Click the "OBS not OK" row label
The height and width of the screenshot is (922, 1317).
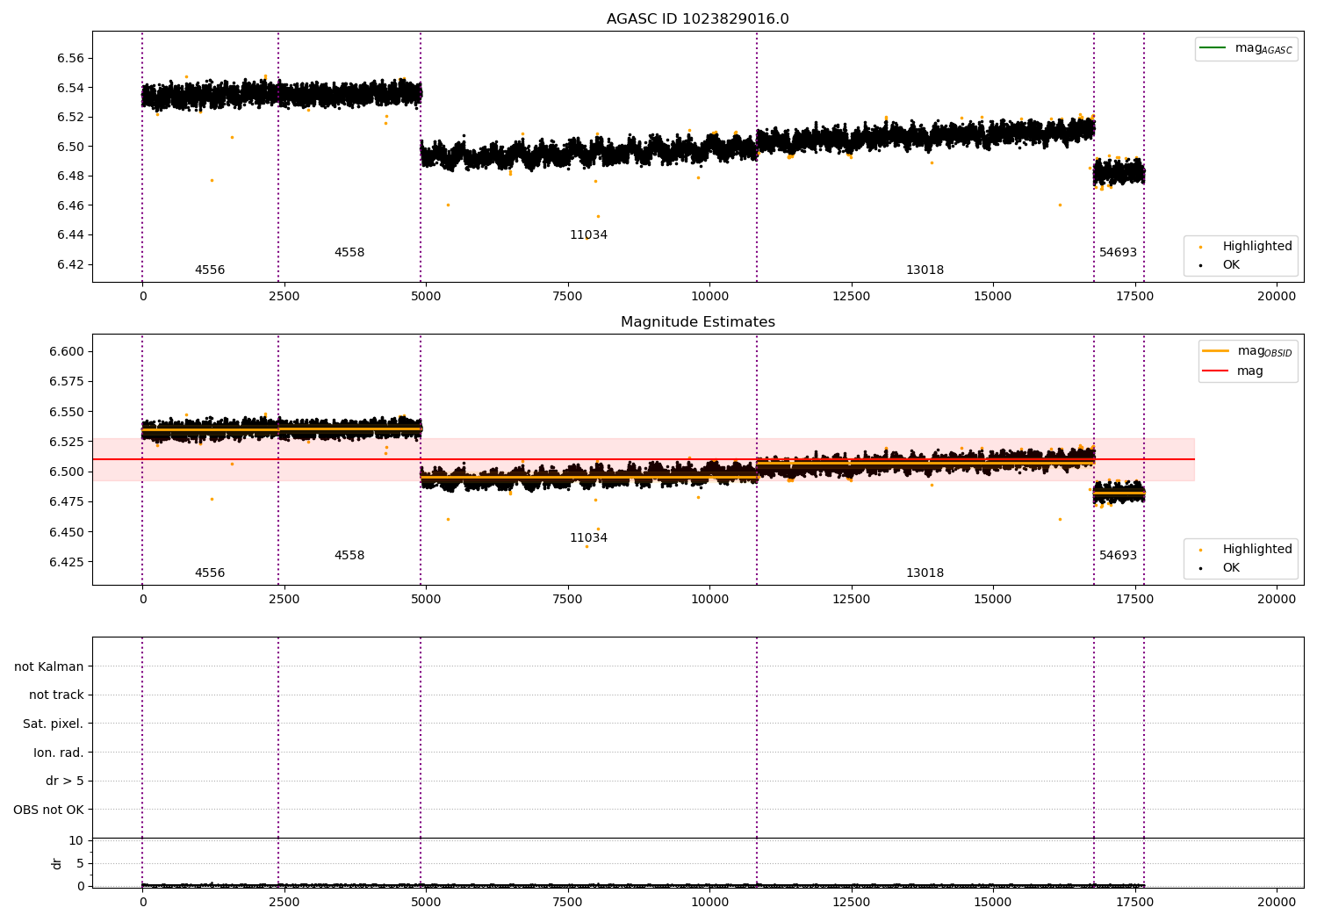(x=49, y=810)
